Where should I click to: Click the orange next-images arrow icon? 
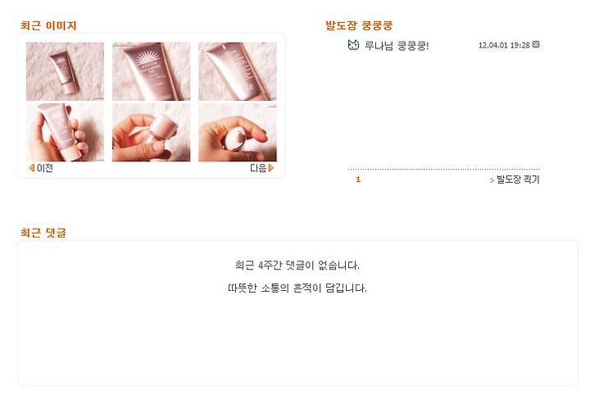point(271,168)
